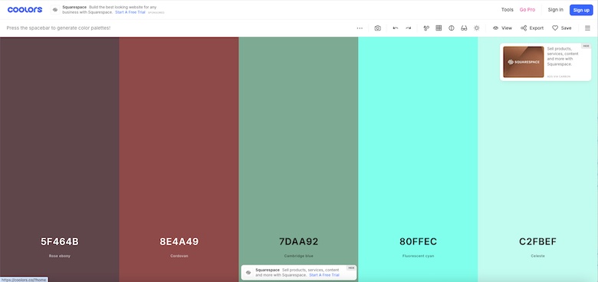Screen dimensions: 598x282
Task: Click Start A Free Trial in bottom ad
Action: click(x=324, y=275)
